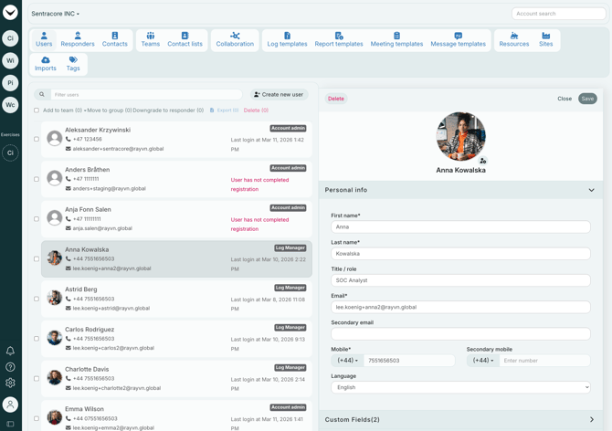The height and width of the screenshot is (431, 612).
Task: Click the Imports cloud icon
Action: [x=46, y=60]
